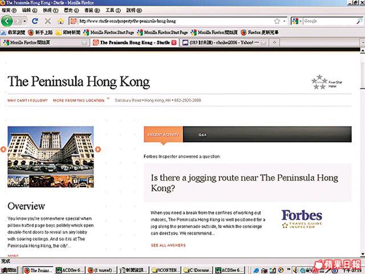Reload the page with the refresh icon
Viewport: 365px width, 274px height.
pos(35,21)
